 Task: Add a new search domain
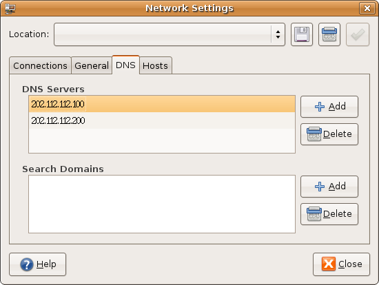pyautogui.click(x=329, y=187)
